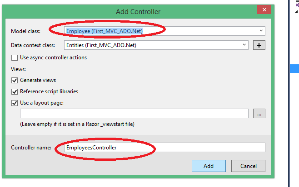Uncheck the Generate views checkbox
Viewport: 299px width, 187px height.
(x=15, y=80)
